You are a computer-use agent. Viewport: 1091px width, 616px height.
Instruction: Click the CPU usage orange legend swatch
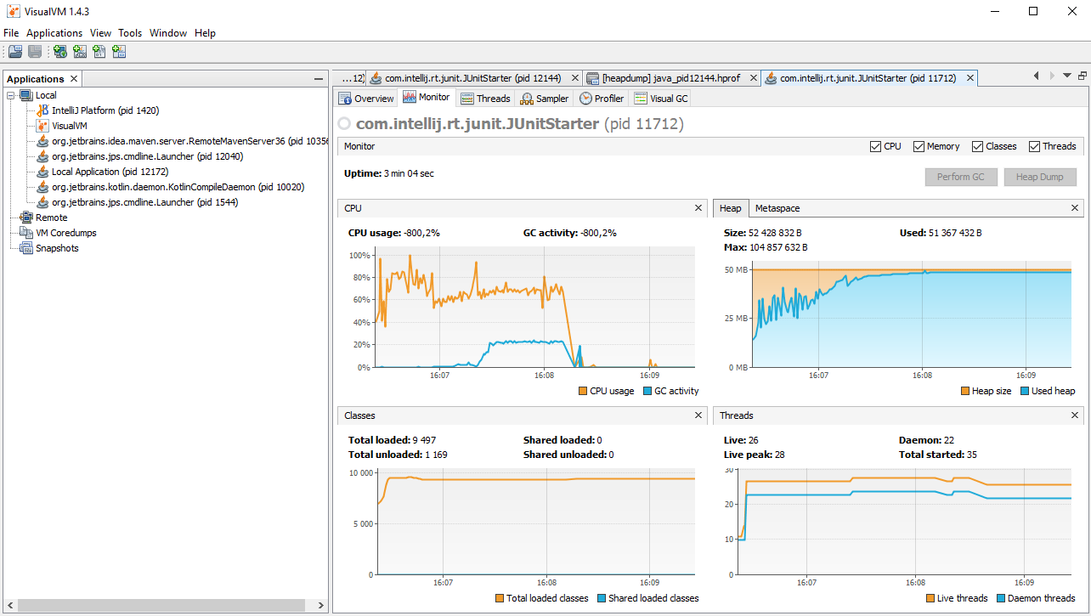click(x=583, y=391)
